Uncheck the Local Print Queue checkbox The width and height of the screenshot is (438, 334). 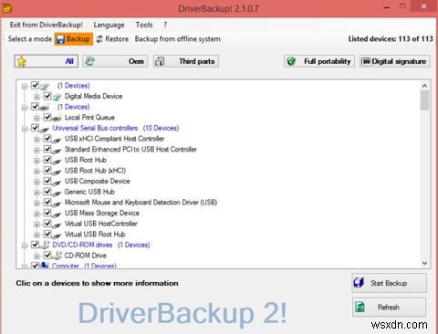coord(47,117)
